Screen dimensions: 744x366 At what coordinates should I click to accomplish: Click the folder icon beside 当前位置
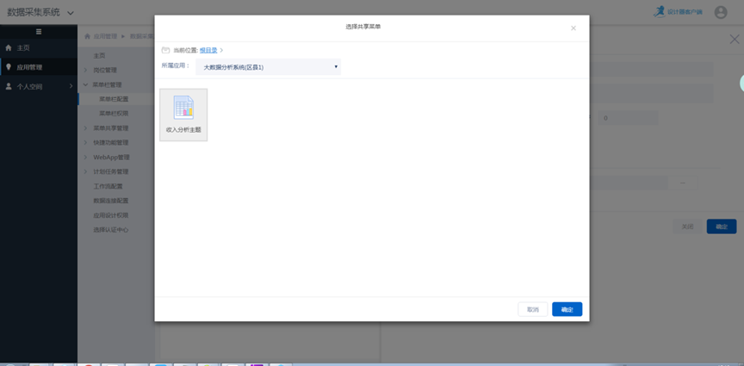(165, 50)
